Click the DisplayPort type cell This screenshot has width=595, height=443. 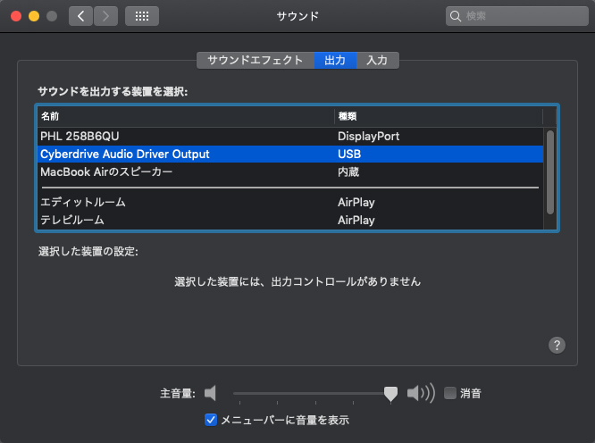pos(368,136)
